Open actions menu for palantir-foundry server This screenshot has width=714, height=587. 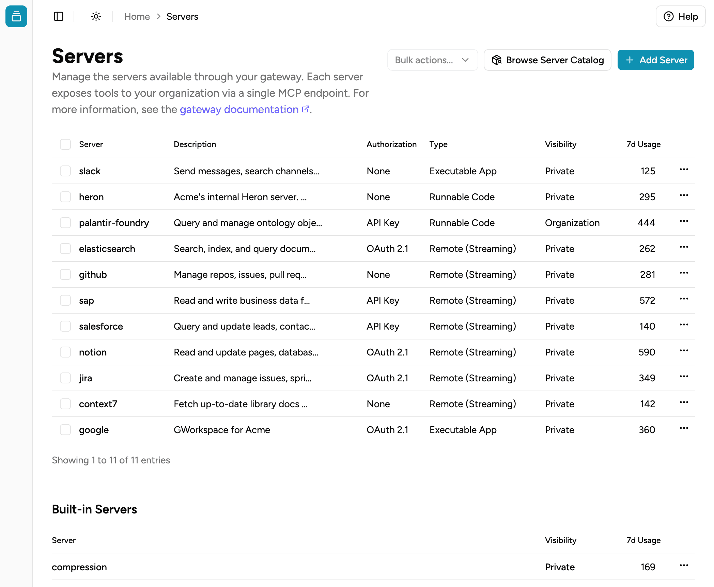[684, 223]
